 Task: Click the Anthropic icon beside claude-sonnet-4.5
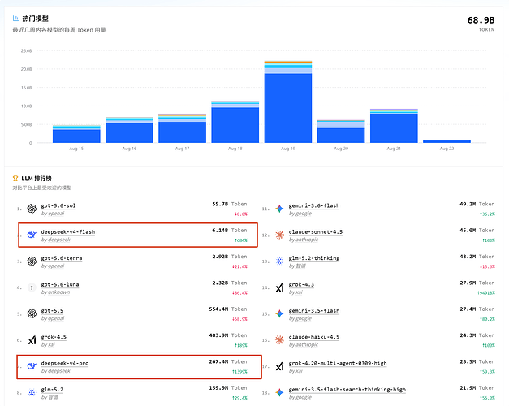tap(279, 235)
